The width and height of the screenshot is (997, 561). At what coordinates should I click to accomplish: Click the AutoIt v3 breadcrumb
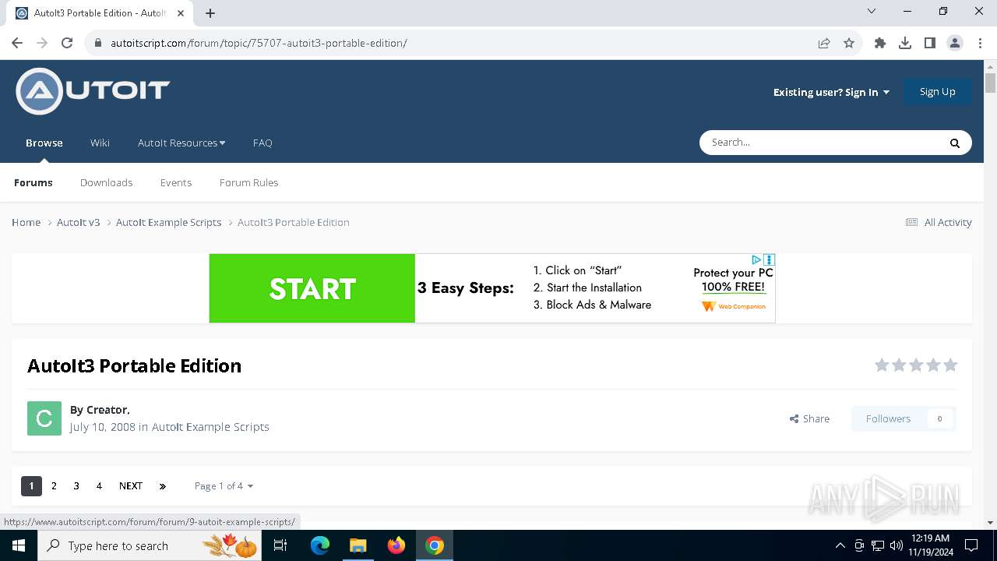pyautogui.click(x=78, y=222)
